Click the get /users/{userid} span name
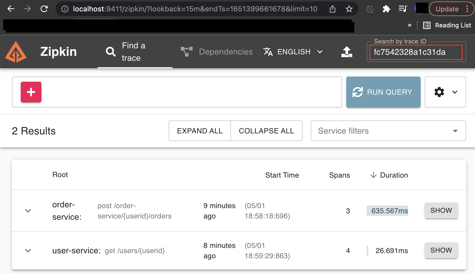Viewport: 475px width, 274px height. click(135, 251)
